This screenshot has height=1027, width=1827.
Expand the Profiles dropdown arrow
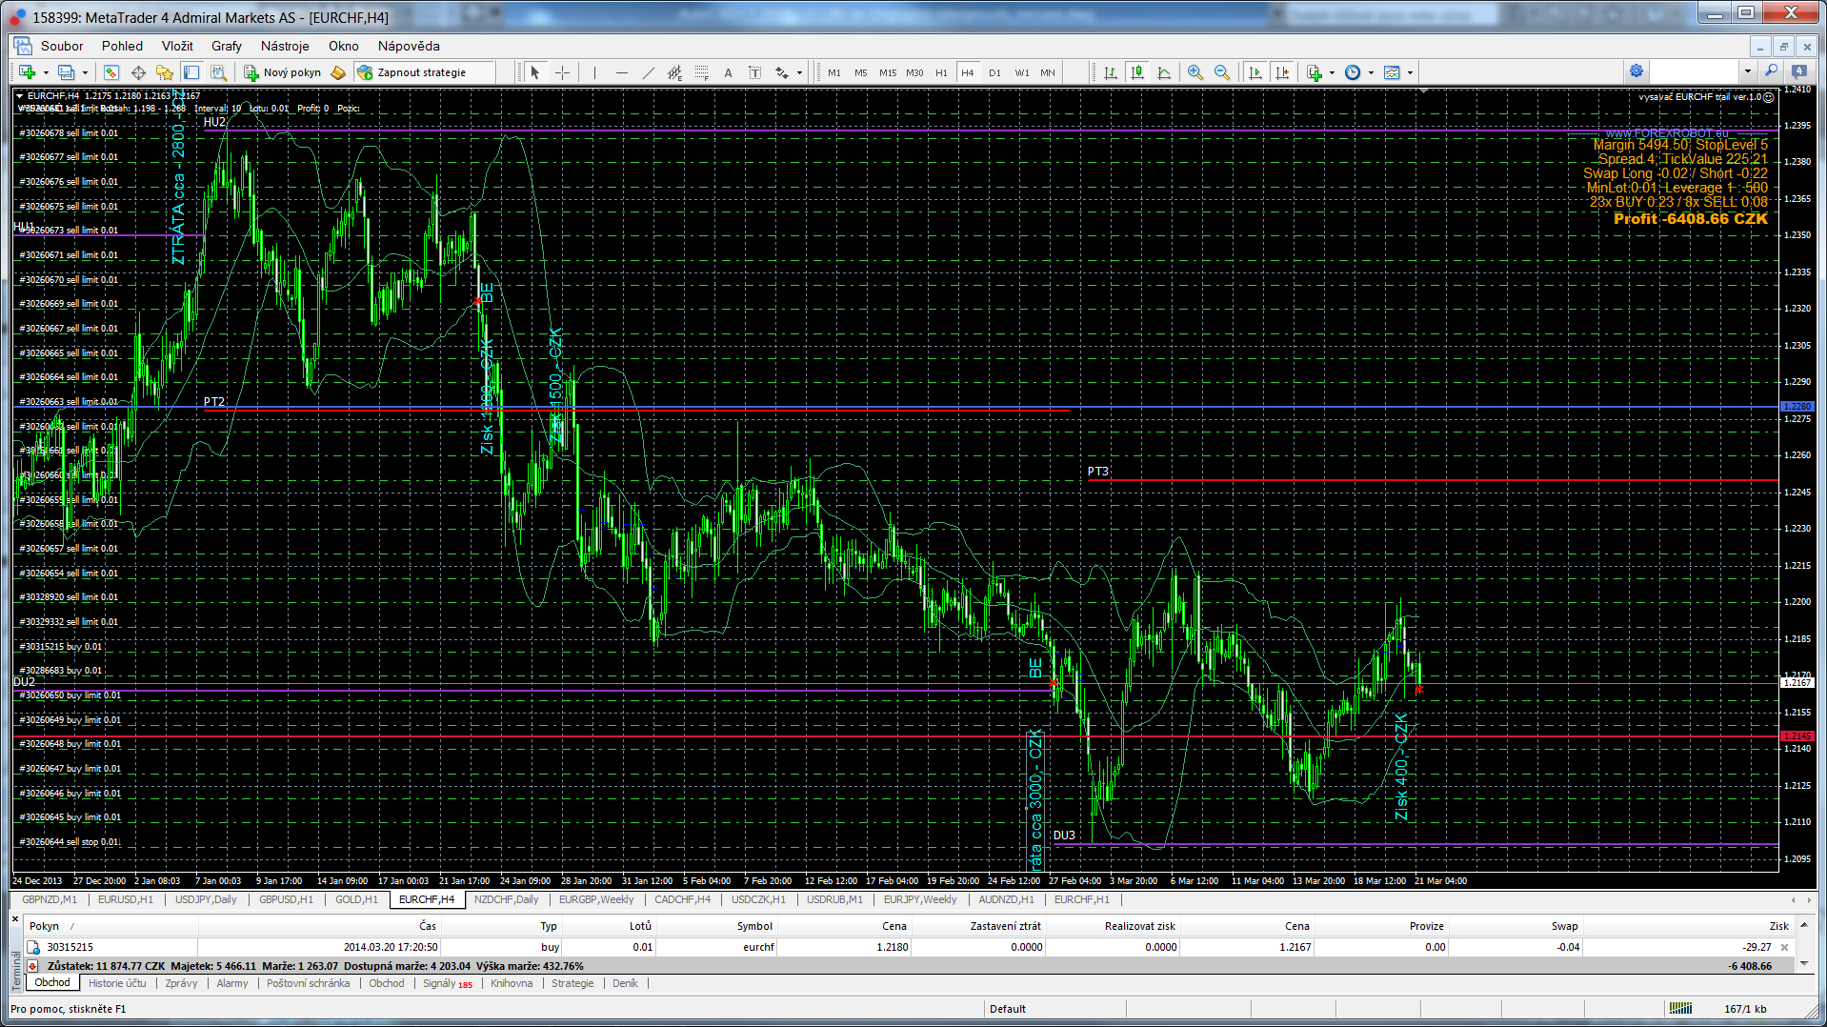[85, 72]
